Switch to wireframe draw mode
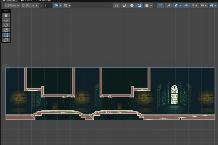 coord(116,5)
